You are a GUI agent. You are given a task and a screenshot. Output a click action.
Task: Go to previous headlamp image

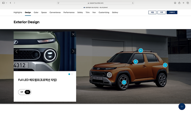[17, 51]
